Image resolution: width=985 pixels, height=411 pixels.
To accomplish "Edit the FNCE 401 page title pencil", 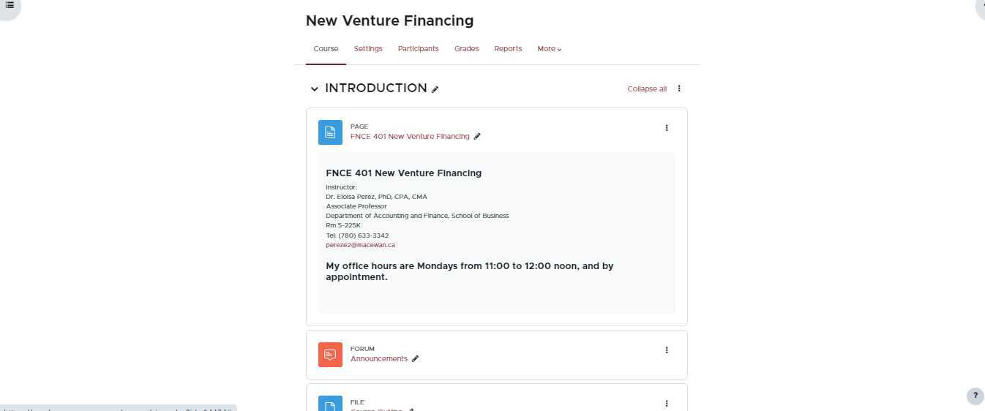I will click(477, 136).
